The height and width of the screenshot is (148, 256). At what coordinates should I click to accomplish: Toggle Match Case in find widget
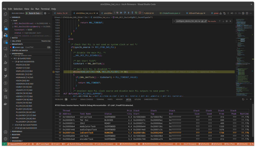199,21
